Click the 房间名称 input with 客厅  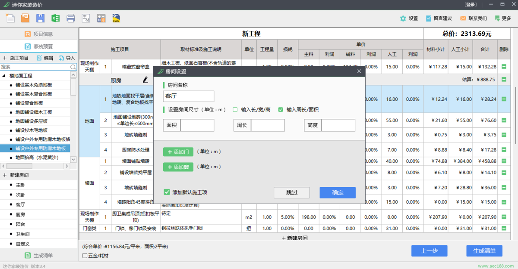point(189,96)
